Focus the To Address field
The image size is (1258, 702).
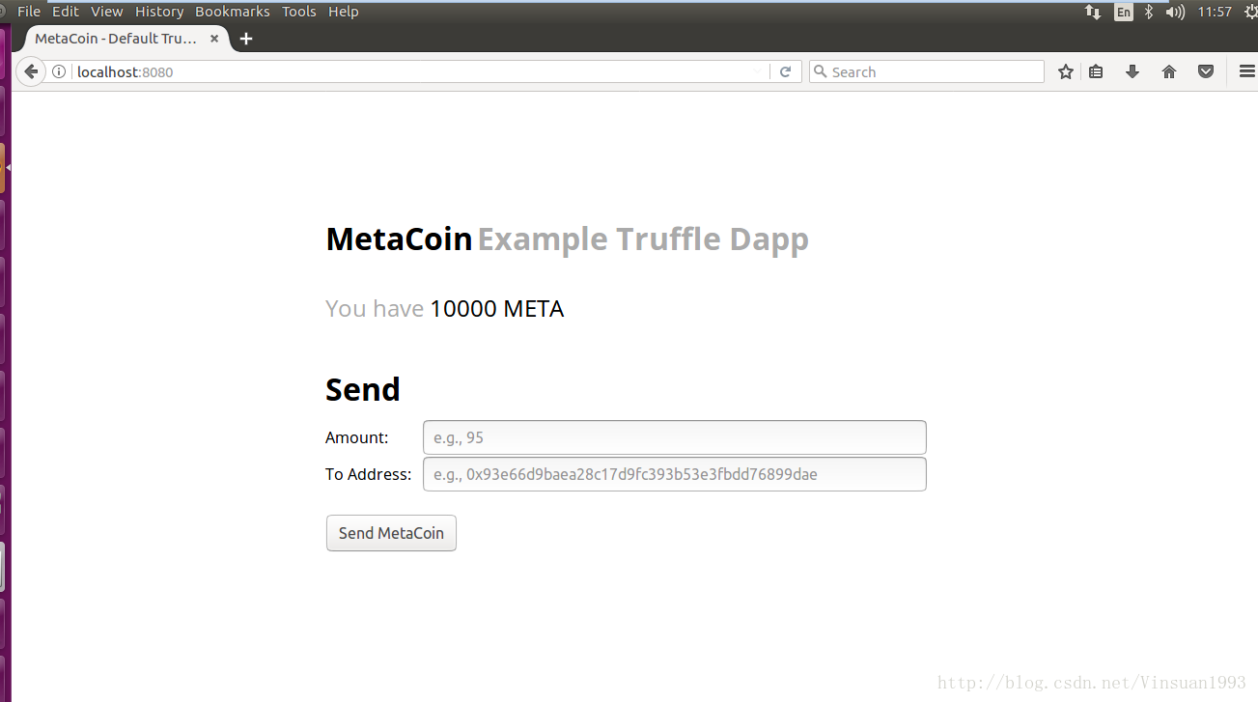point(674,474)
